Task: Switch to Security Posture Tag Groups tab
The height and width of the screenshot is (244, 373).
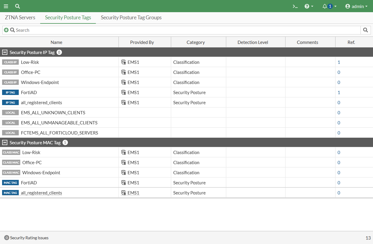Action: (131, 18)
